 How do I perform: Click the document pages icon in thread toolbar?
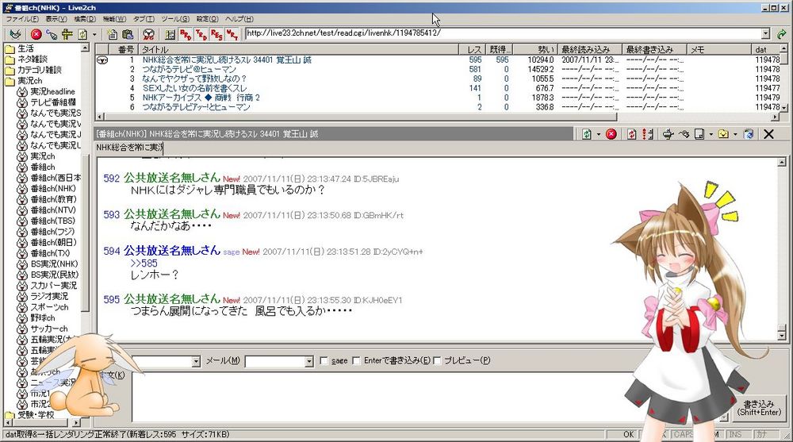pyautogui.click(x=700, y=134)
